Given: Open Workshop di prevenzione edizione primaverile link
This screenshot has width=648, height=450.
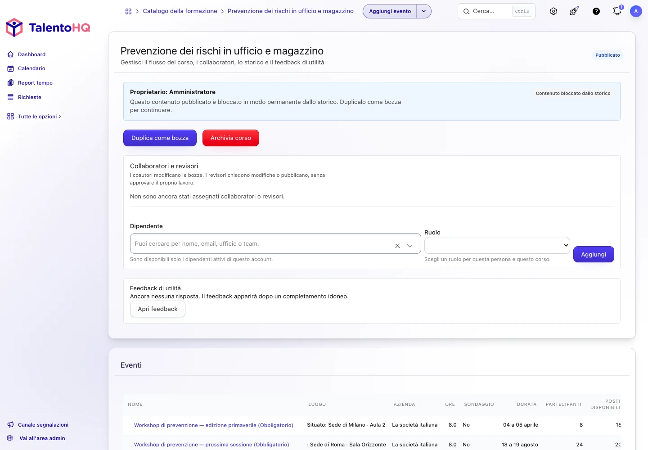Looking at the screenshot, I should [214, 425].
